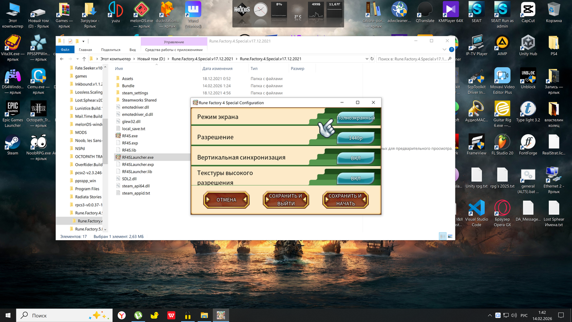Select the MODS folder in navigation pane

pyautogui.click(x=81, y=132)
